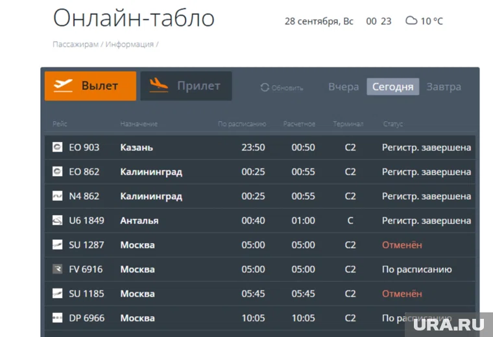
Task: Click the Pobeda icon beside DP 6966
Action: coord(57,318)
